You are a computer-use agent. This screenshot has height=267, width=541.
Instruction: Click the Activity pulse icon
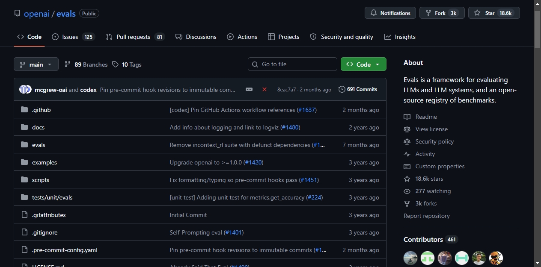pyautogui.click(x=407, y=154)
